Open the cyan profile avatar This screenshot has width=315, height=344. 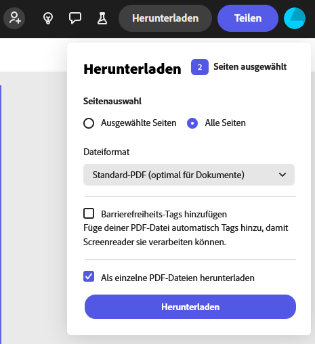295,18
